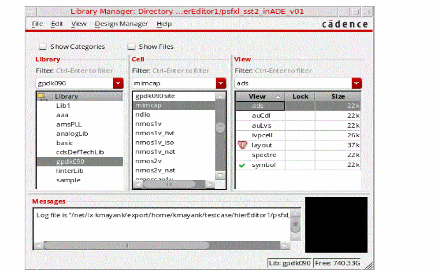Click the Cell list scroll up arrow
This screenshot has width=438, height=272.
point(220,96)
